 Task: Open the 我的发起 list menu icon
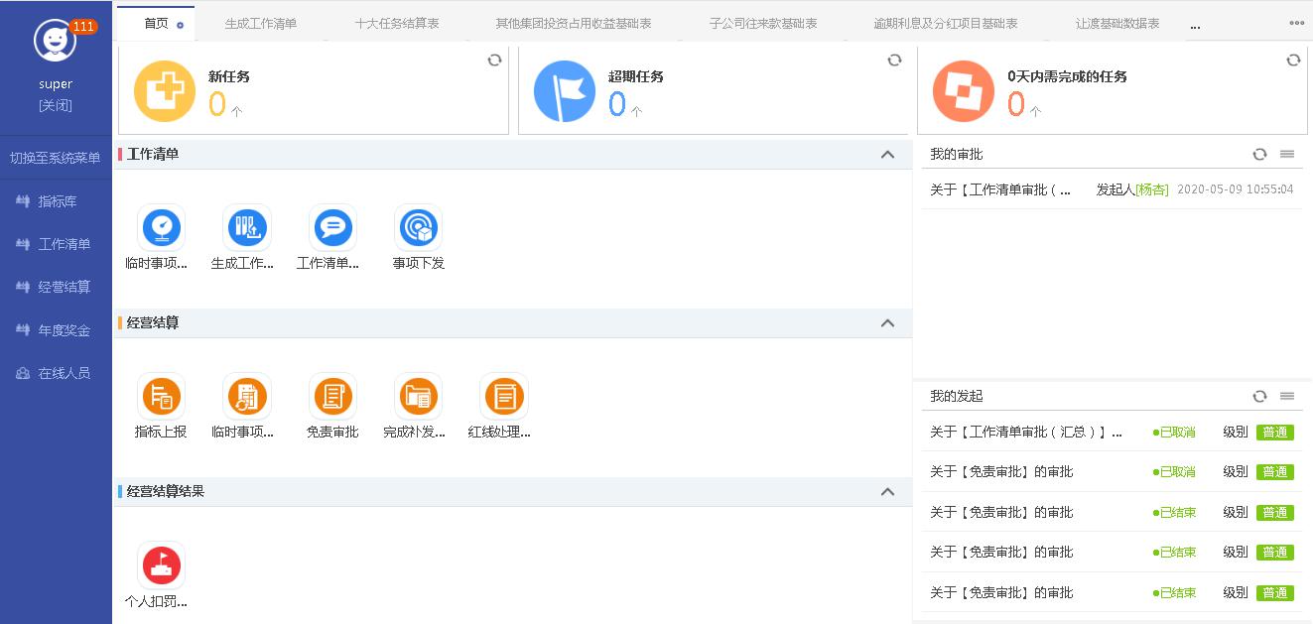1287,396
